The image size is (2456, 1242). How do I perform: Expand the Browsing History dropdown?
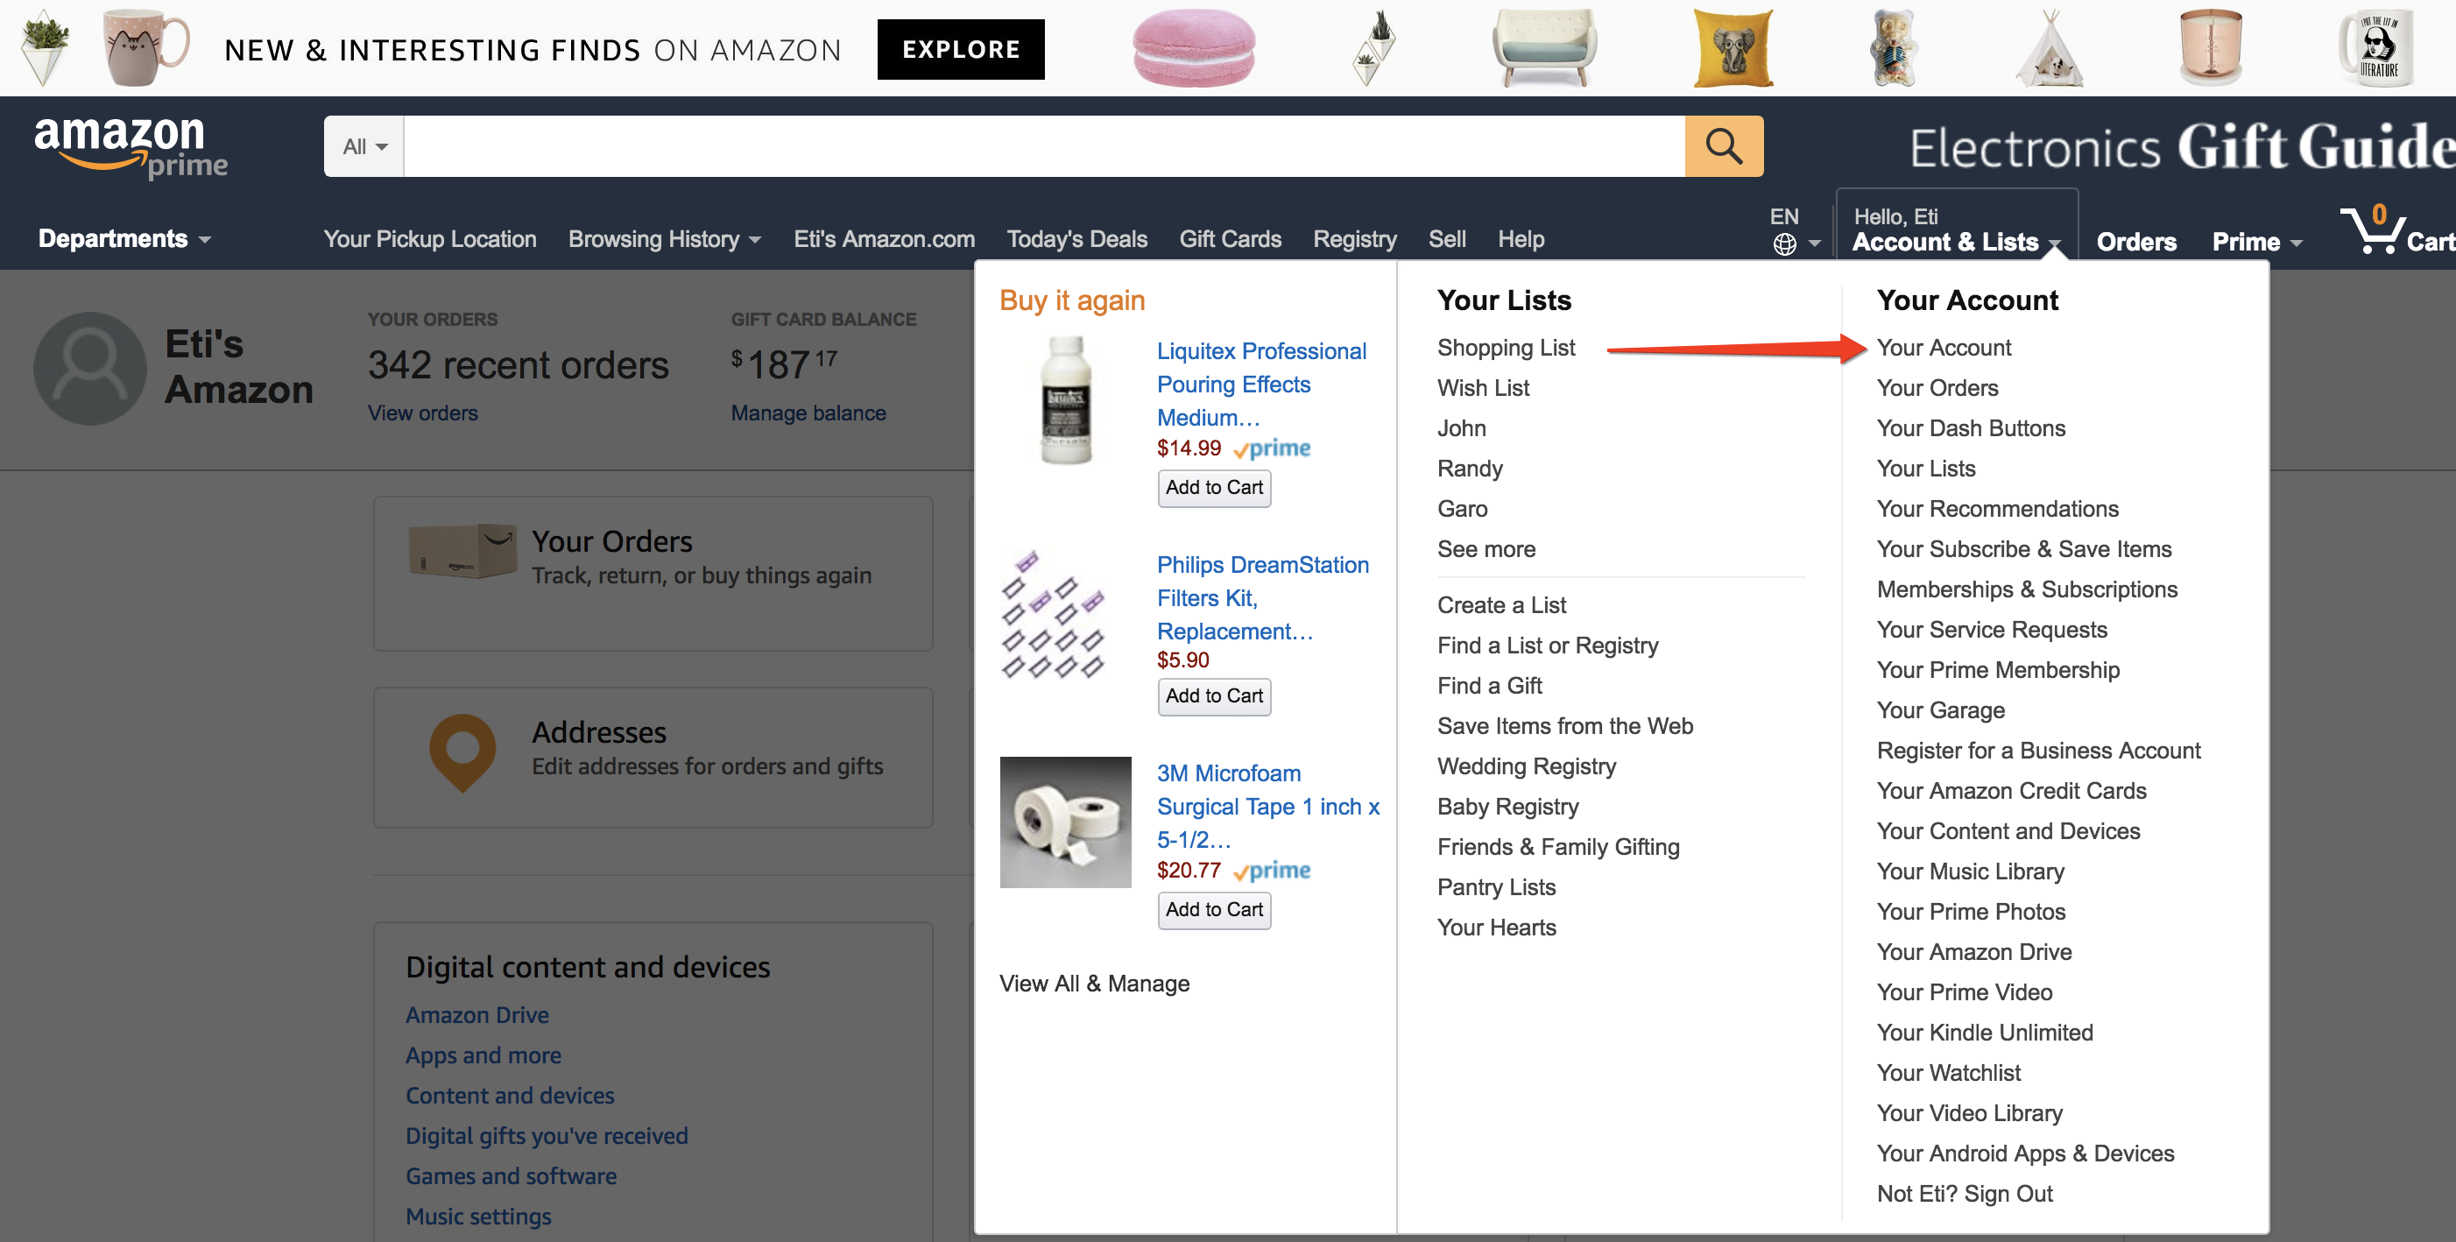pos(665,239)
